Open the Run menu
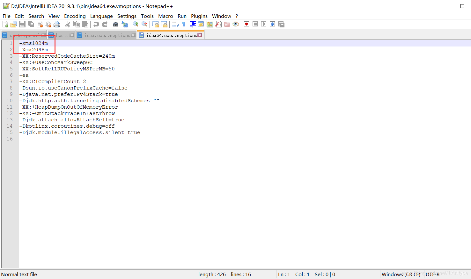Image resolution: width=471 pixels, height=279 pixels. point(182,16)
